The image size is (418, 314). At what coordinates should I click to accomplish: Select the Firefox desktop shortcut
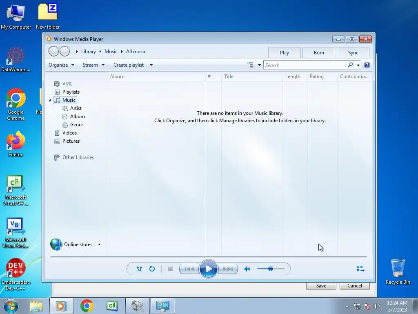point(16,144)
